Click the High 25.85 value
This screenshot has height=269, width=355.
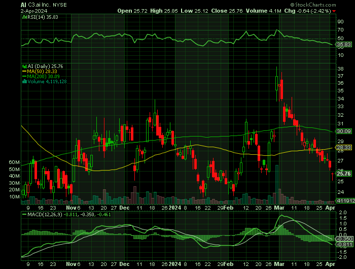click(164, 11)
